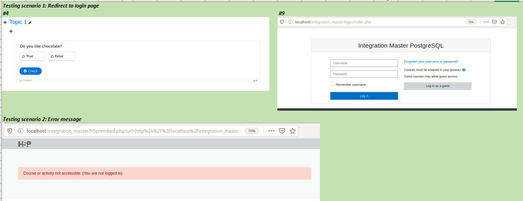Viewport: 523px width, 201px height.
Task: Click 'Testing scenario 2: Error message' cell
Action: pyautogui.click(x=42, y=119)
